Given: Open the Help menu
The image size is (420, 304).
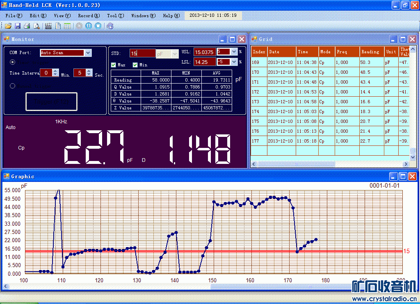Looking at the screenshot, I should point(171,16).
